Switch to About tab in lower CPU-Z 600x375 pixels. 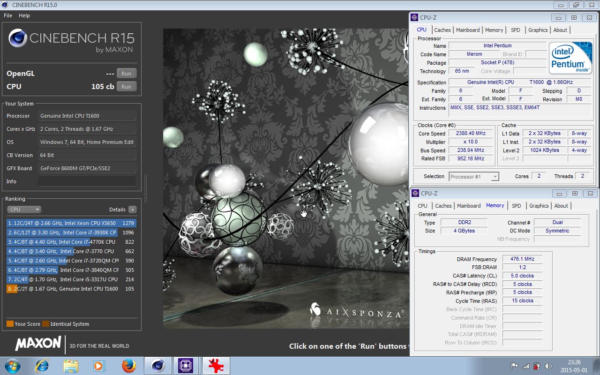coord(561,206)
